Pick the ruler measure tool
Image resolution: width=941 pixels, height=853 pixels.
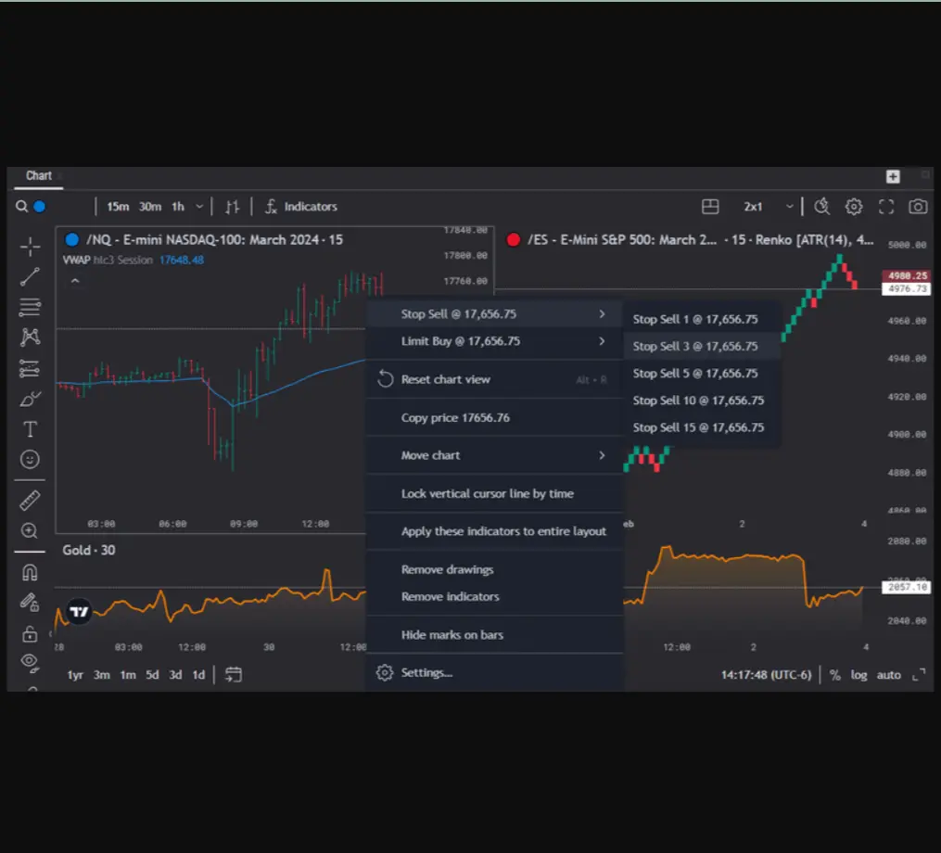click(x=30, y=501)
